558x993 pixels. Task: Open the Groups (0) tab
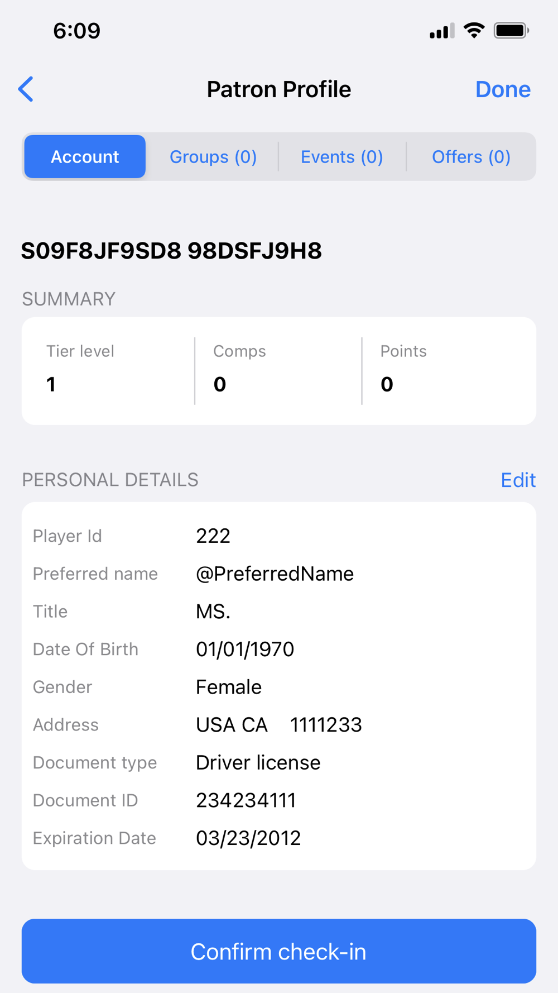coord(213,157)
